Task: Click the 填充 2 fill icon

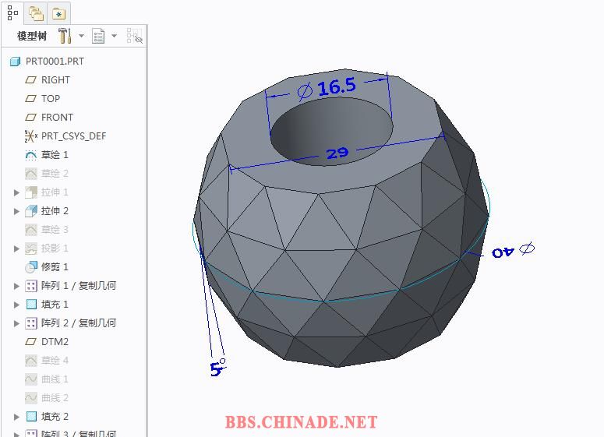Action: tap(31, 416)
